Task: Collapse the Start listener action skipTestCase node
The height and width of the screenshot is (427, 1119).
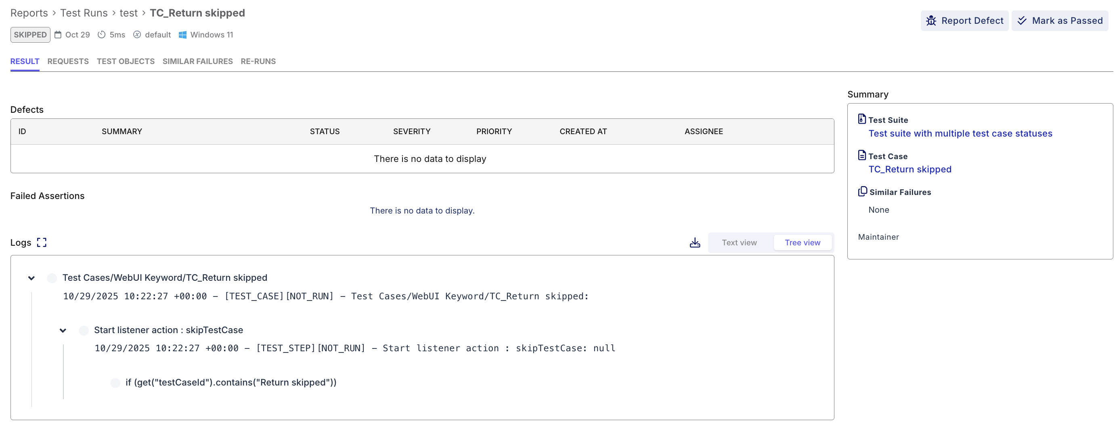Action: coord(63,330)
